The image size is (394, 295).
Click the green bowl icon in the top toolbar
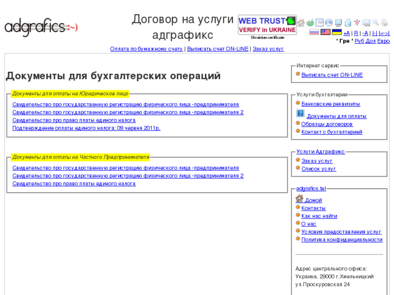pos(311,23)
